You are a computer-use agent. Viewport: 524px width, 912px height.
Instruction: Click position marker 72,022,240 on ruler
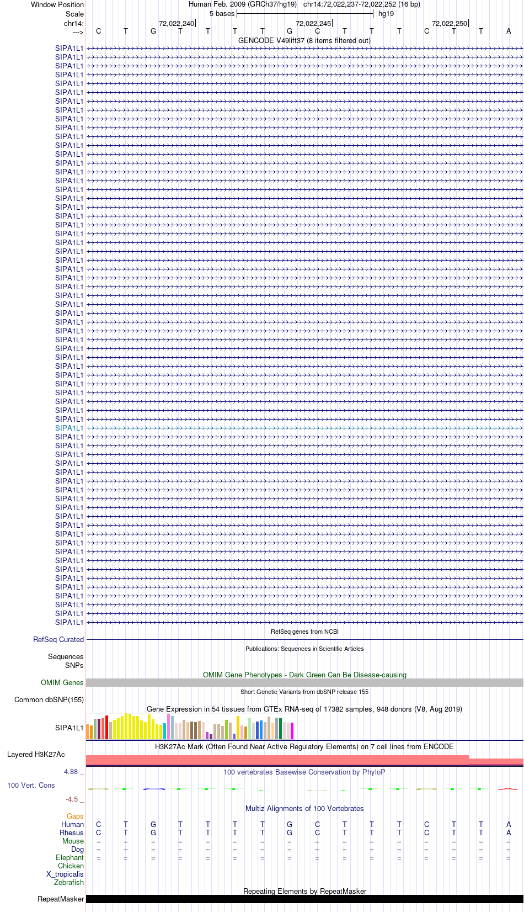tap(177, 24)
